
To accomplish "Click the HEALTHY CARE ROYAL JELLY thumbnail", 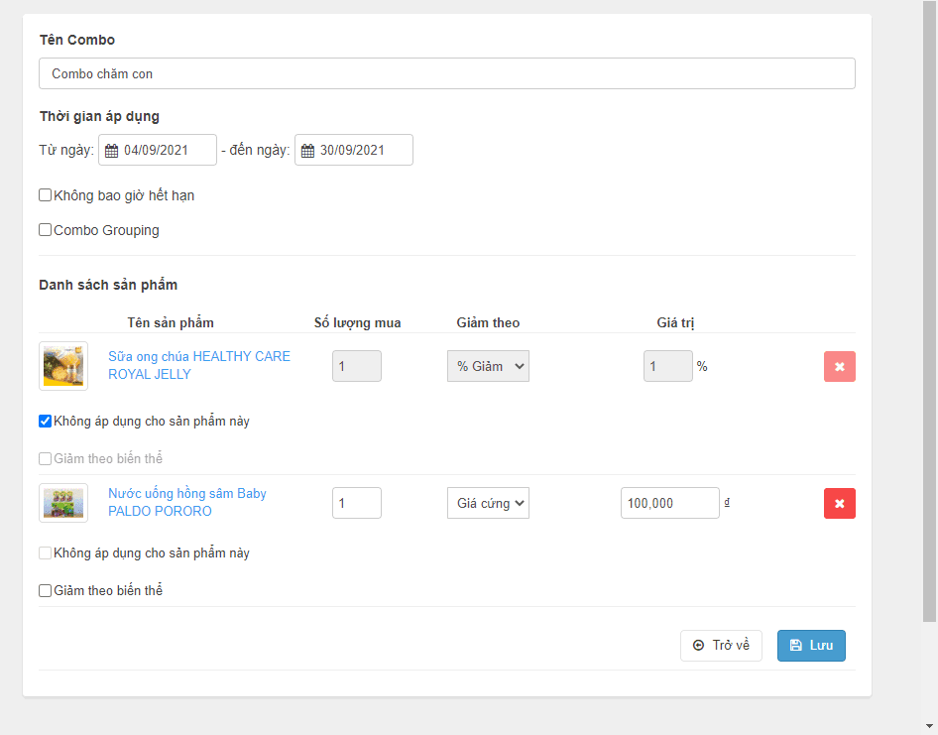I will click(x=63, y=366).
